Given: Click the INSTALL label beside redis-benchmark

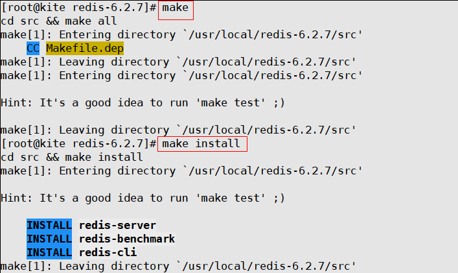Looking at the screenshot, I should pyautogui.click(x=49, y=239).
